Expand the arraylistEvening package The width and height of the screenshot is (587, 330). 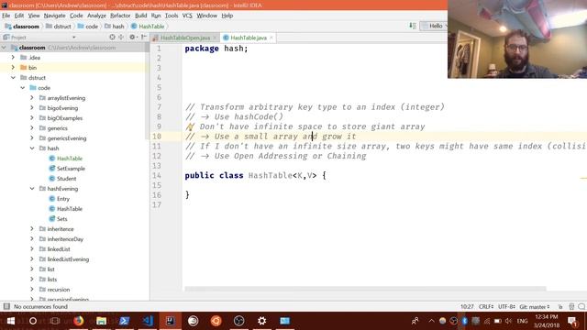click(x=32, y=98)
